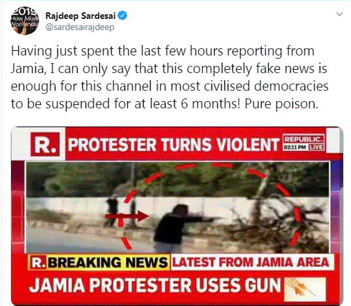Click the PROTESTER TURNS VIOLENT headline banner
The image size is (351, 306).
[x=174, y=145]
